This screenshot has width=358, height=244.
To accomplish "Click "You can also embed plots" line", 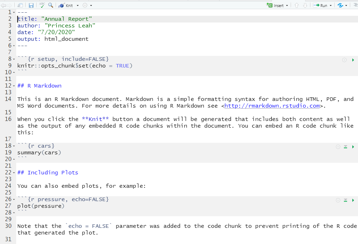I will [81, 186].
